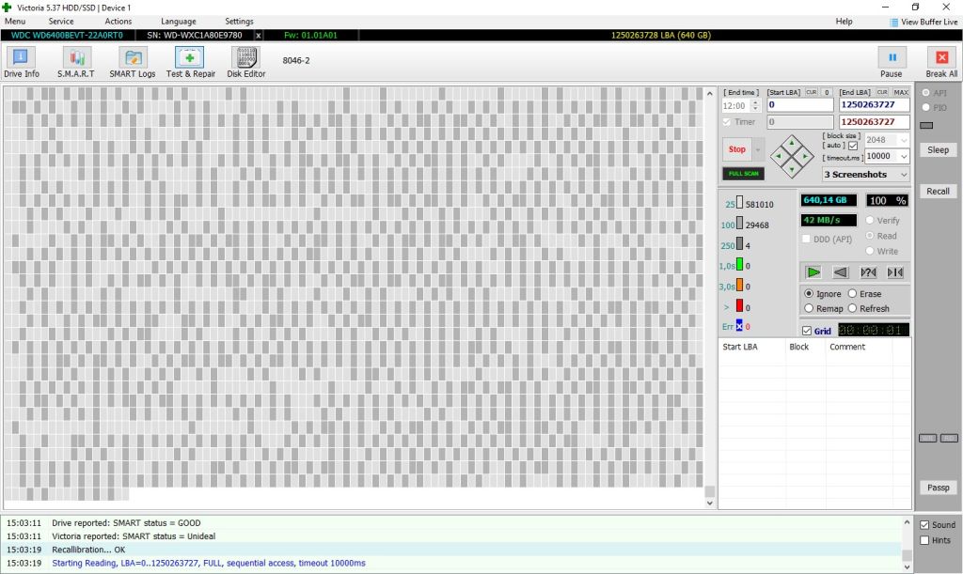Open the 3 Screenshots dropdown
The height and width of the screenshot is (574, 963).
click(x=866, y=175)
